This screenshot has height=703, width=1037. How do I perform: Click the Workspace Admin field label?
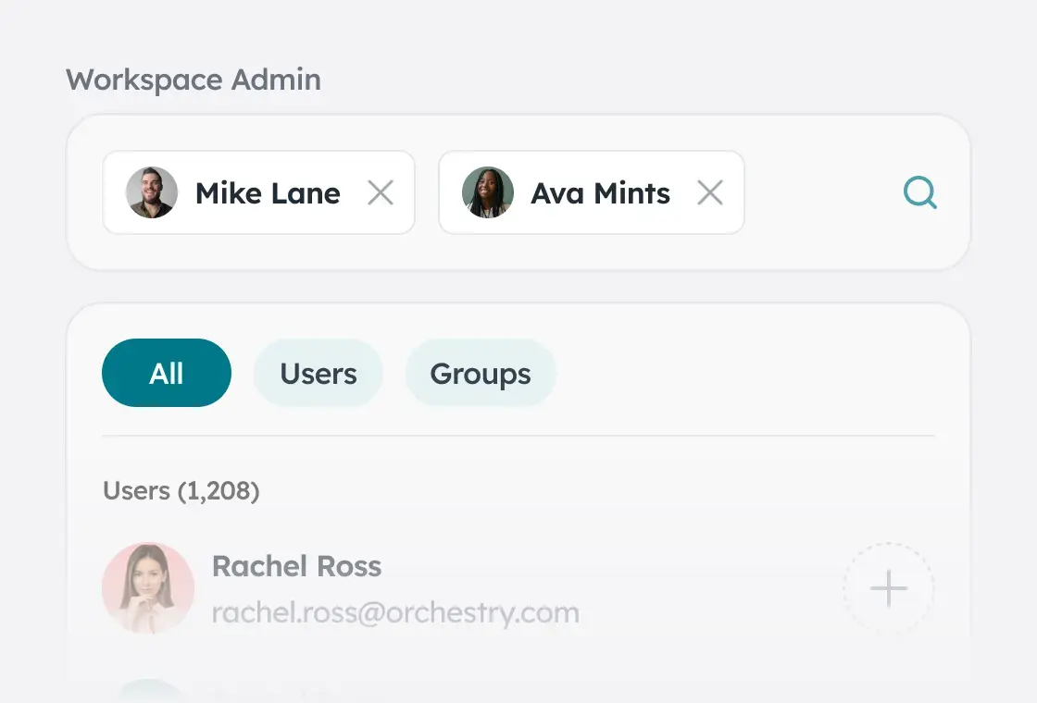click(x=194, y=80)
